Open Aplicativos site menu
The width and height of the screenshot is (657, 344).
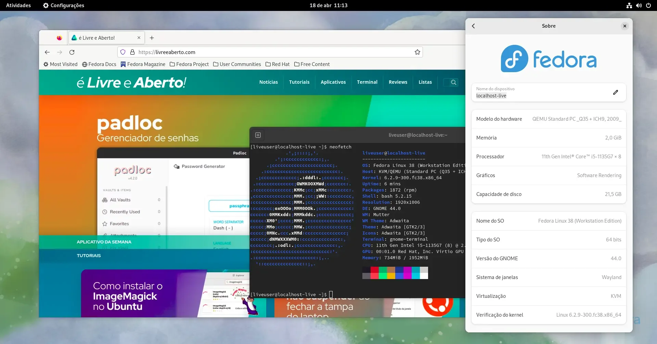coord(333,82)
